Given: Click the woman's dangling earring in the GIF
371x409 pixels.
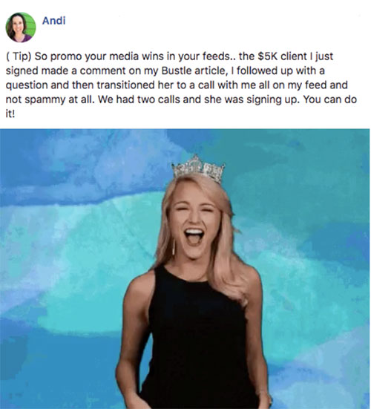Looking at the screenshot, I should point(174,247).
